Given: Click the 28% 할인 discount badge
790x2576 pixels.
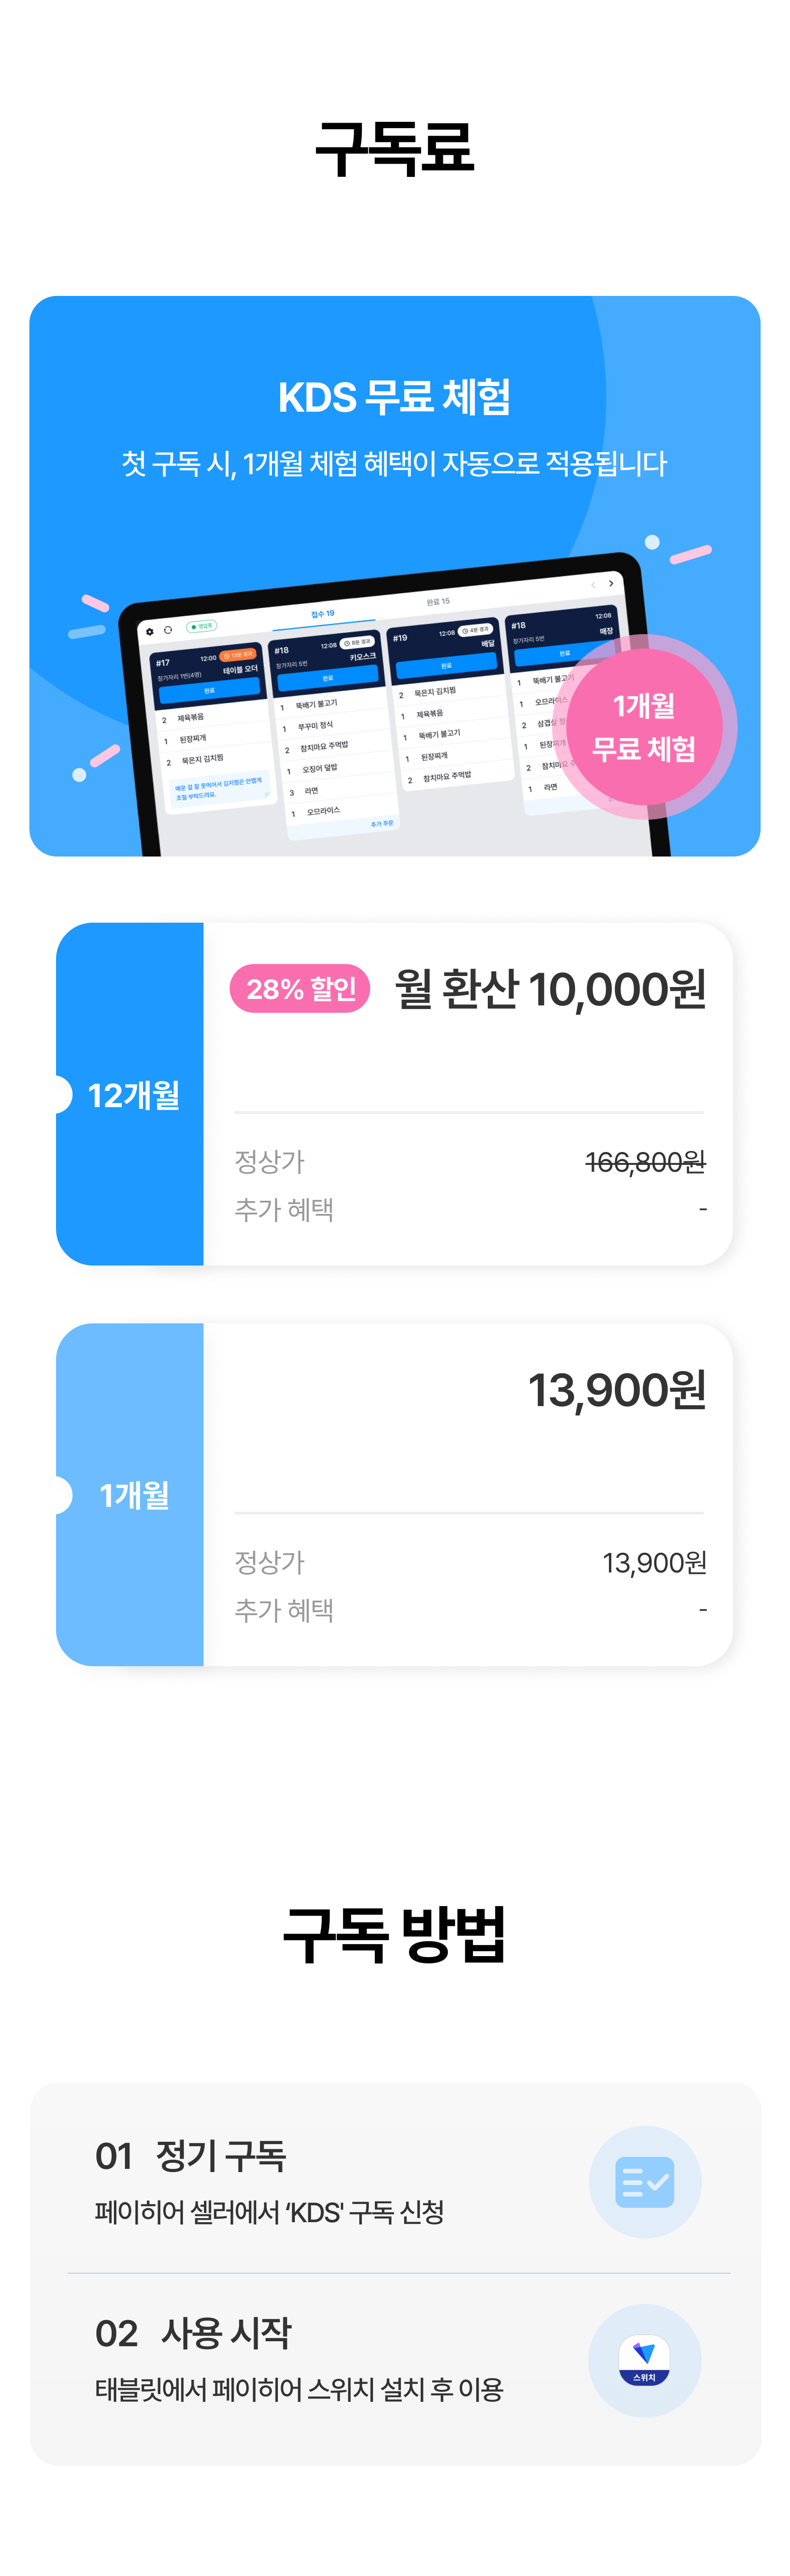Looking at the screenshot, I should click(x=300, y=989).
